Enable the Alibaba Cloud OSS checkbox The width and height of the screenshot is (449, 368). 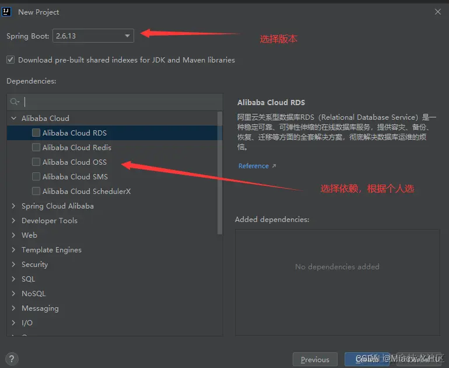36,162
